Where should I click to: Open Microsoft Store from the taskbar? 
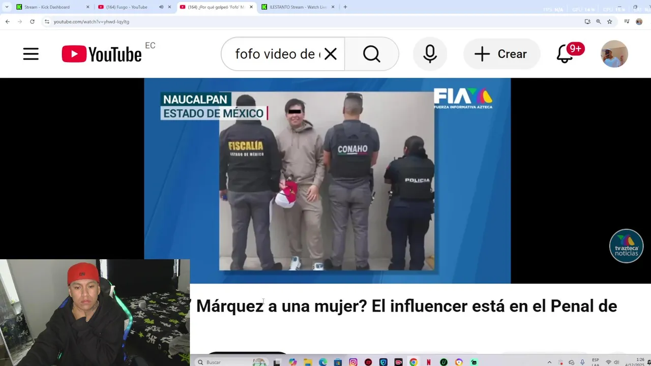point(338,362)
